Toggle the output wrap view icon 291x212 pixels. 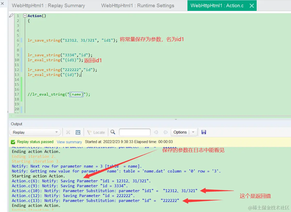point(78,132)
